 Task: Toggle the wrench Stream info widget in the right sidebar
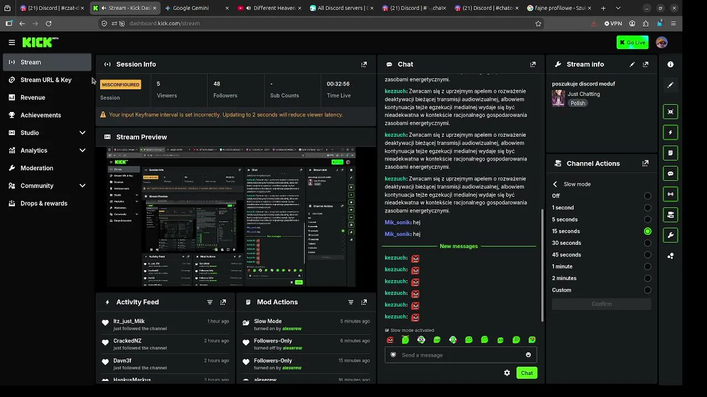671,235
